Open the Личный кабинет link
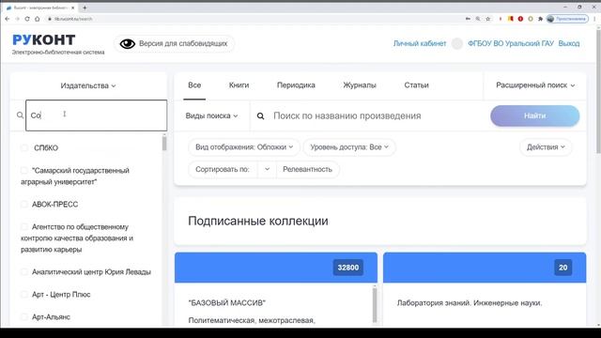This screenshot has height=338, width=601. 420,44
